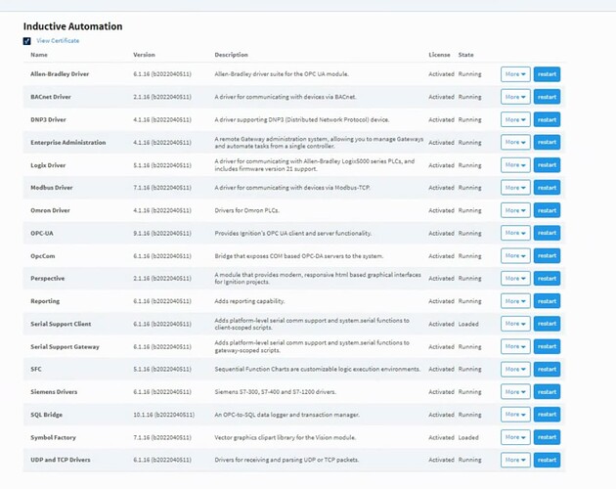Restart the Logix Driver module
The width and height of the screenshot is (616, 489).
coord(547,165)
